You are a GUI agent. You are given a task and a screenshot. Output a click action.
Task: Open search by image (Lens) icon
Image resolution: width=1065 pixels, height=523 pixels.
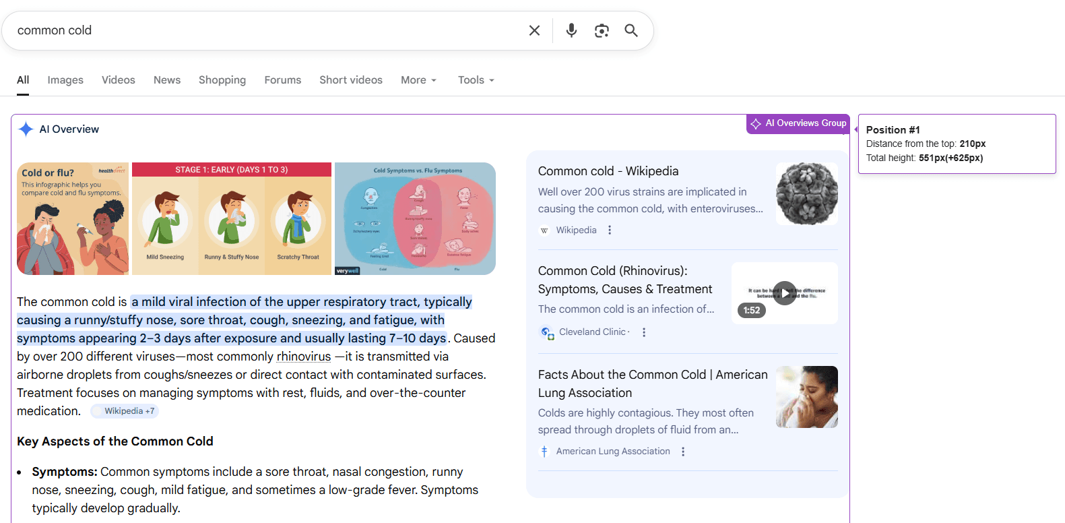coord(602,30)
